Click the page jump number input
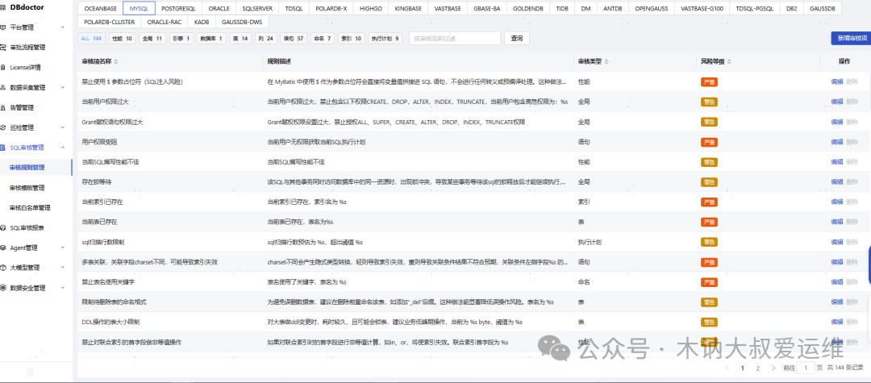The image size is (871, 383). 806,368
